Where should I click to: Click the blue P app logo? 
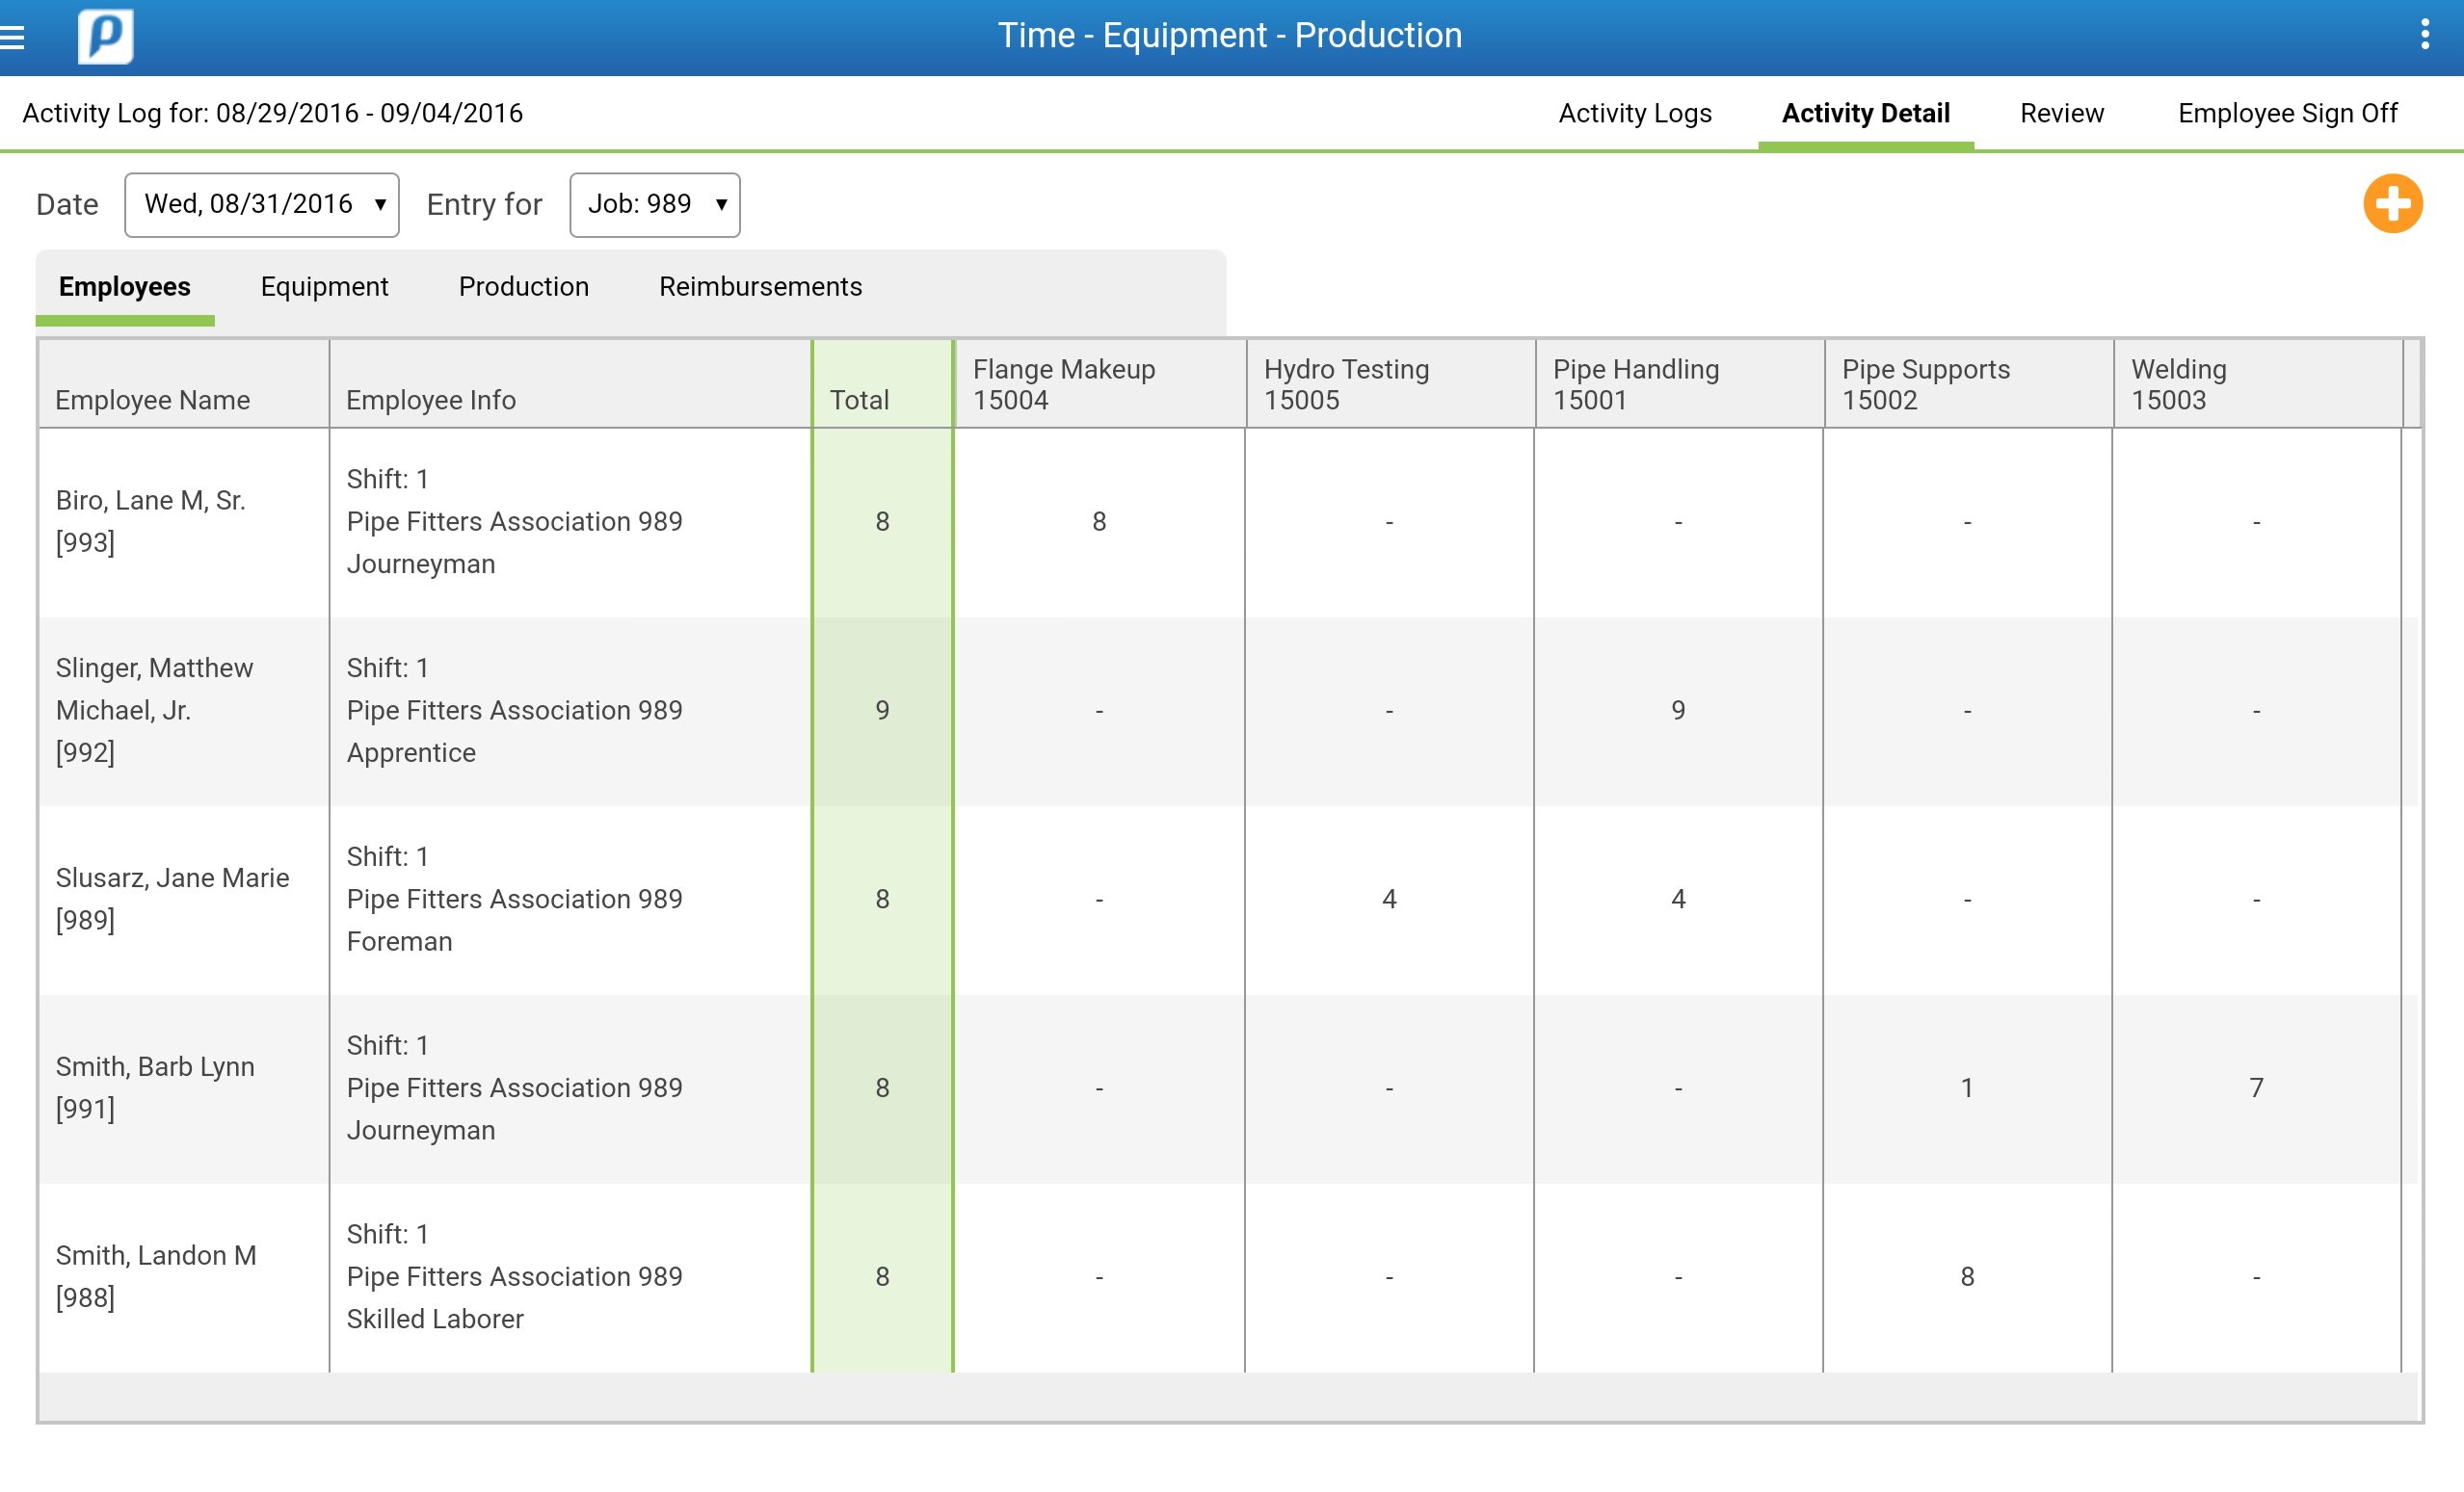106,37
